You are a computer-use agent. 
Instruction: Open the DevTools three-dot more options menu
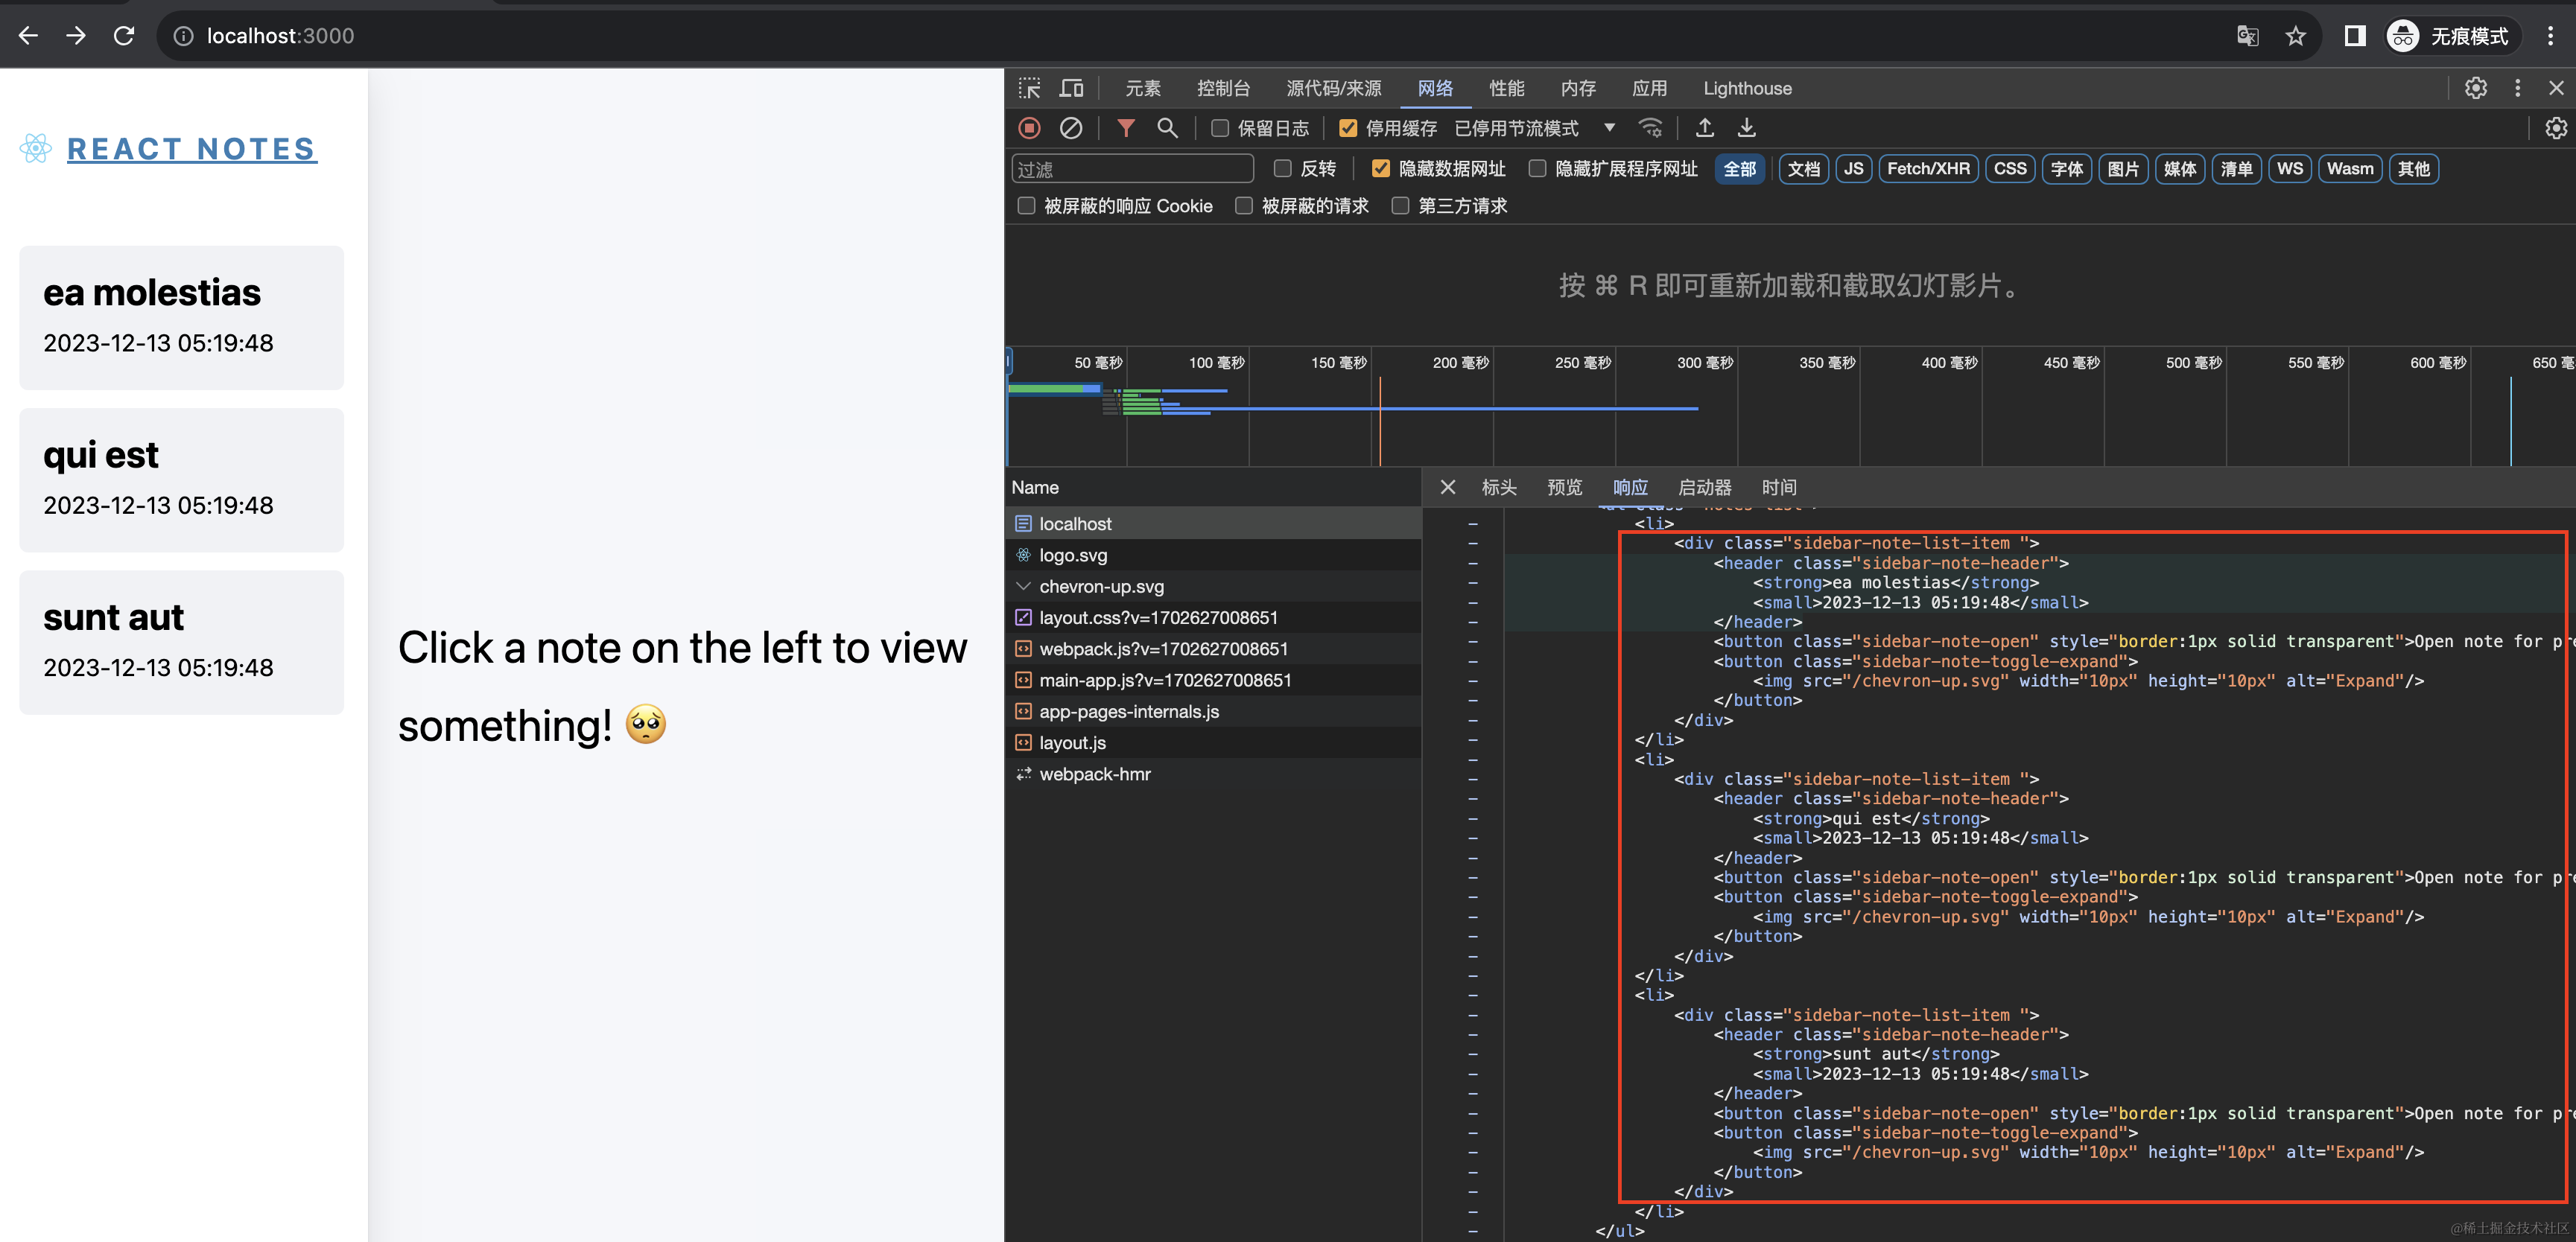coord(2517,88)
